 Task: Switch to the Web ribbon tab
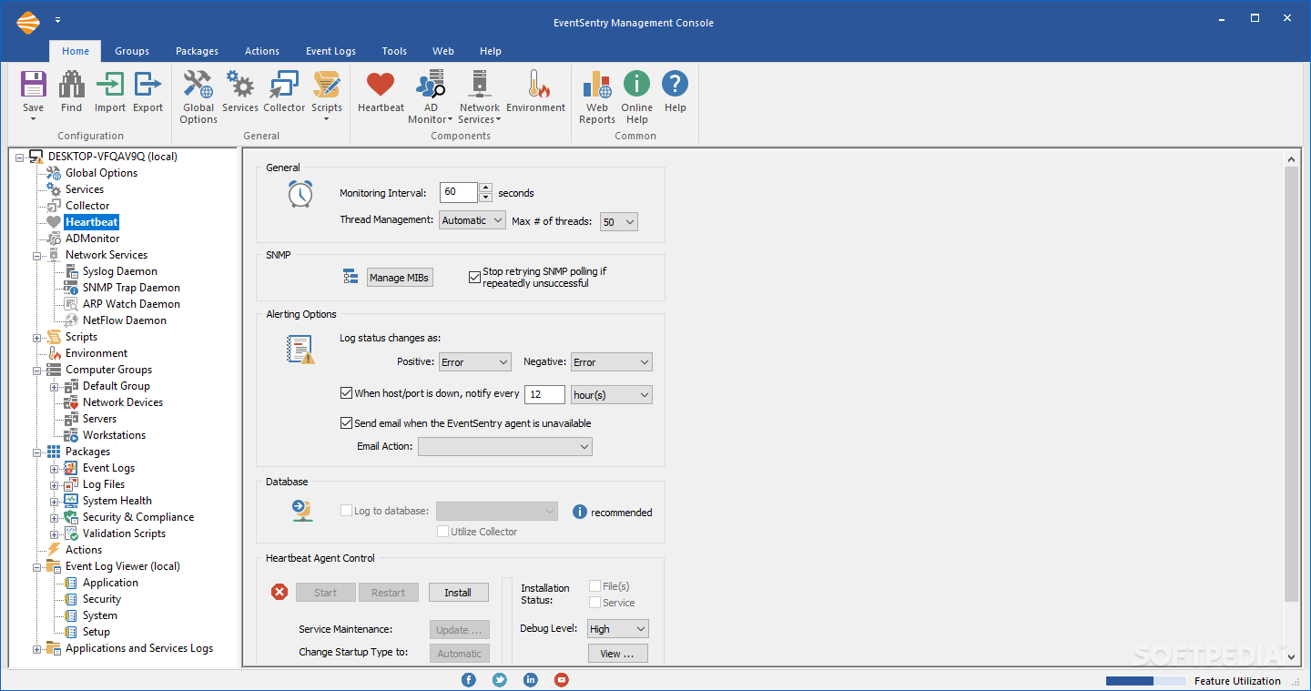(x=443, y=51)
